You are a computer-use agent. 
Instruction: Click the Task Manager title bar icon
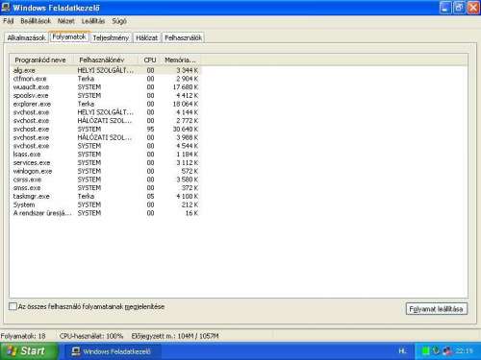pos(6,7)
